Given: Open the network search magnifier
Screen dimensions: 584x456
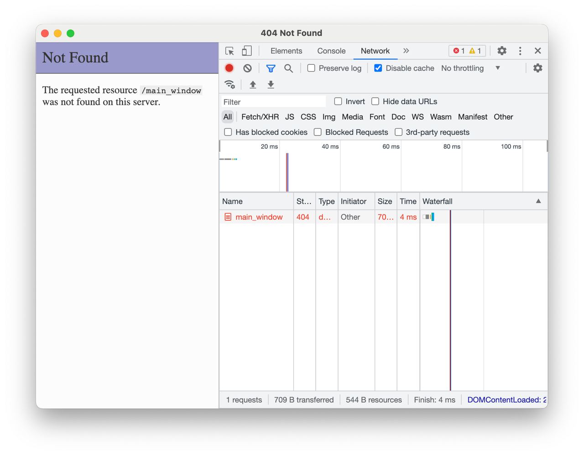Looking at the screenshot, I should (x=288, y=68).
